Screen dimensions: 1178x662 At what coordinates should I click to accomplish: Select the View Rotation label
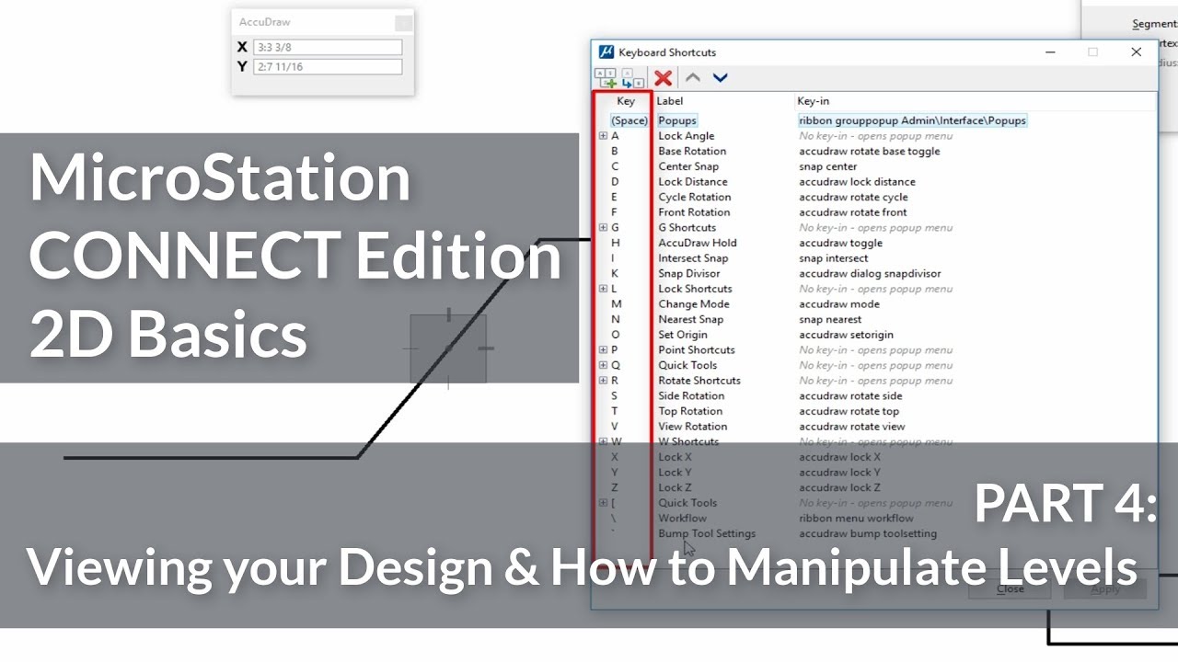693,427
